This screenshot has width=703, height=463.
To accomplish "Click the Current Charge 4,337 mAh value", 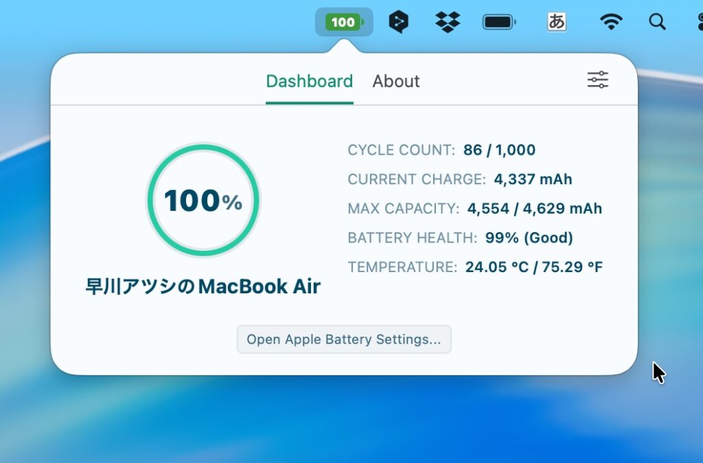I will pos(533,179).
